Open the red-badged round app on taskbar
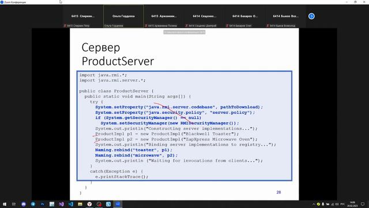369x208 pixels. 99,204
